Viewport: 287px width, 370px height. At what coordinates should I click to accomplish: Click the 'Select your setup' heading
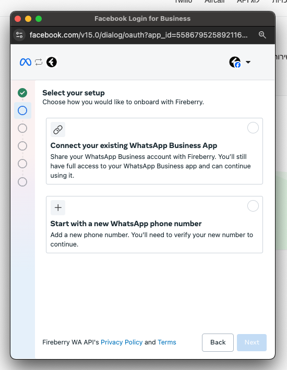(74, 93)
